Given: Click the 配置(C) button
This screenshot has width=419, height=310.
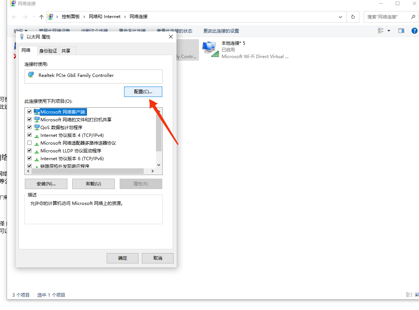Looking at the screenshot, I should (x=143, y=91).
